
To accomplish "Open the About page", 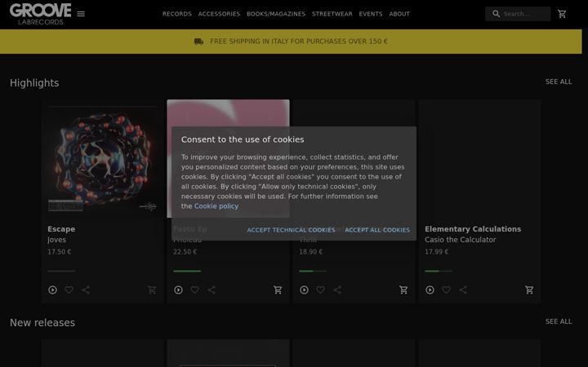I will pos(399,14).
